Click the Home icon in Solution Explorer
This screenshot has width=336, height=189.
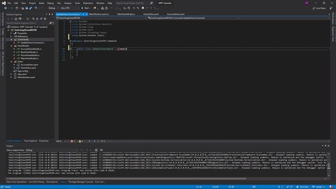16,19
